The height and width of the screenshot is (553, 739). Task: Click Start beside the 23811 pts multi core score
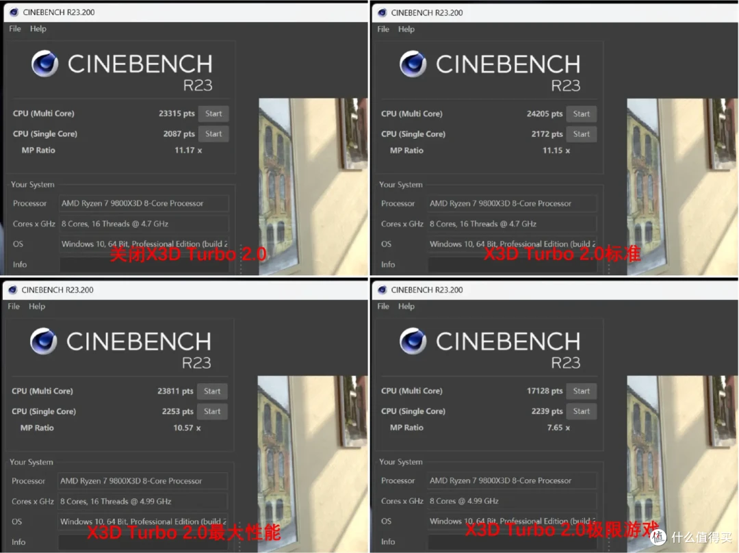(x=212, y=391)
